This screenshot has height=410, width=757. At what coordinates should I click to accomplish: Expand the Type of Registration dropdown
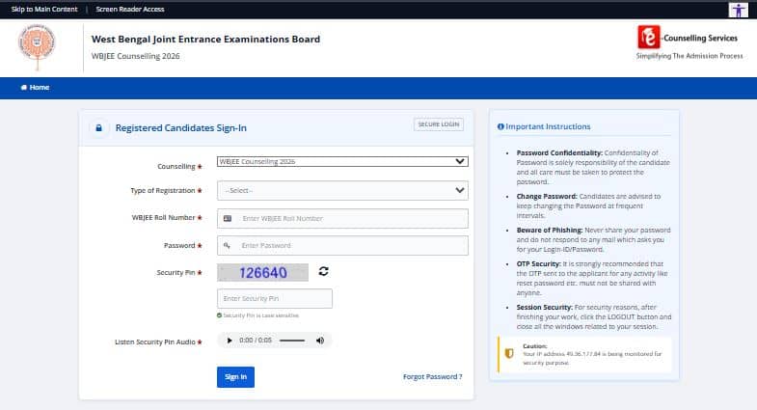point(342,190)
